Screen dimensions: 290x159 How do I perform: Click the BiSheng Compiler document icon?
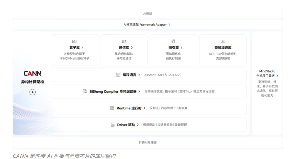click(x=85, y=91)
